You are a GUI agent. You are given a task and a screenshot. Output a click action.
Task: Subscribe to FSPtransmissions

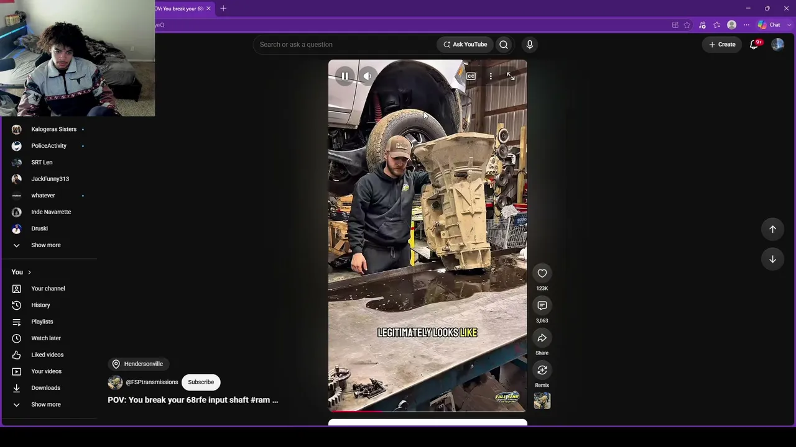(201, 382)
